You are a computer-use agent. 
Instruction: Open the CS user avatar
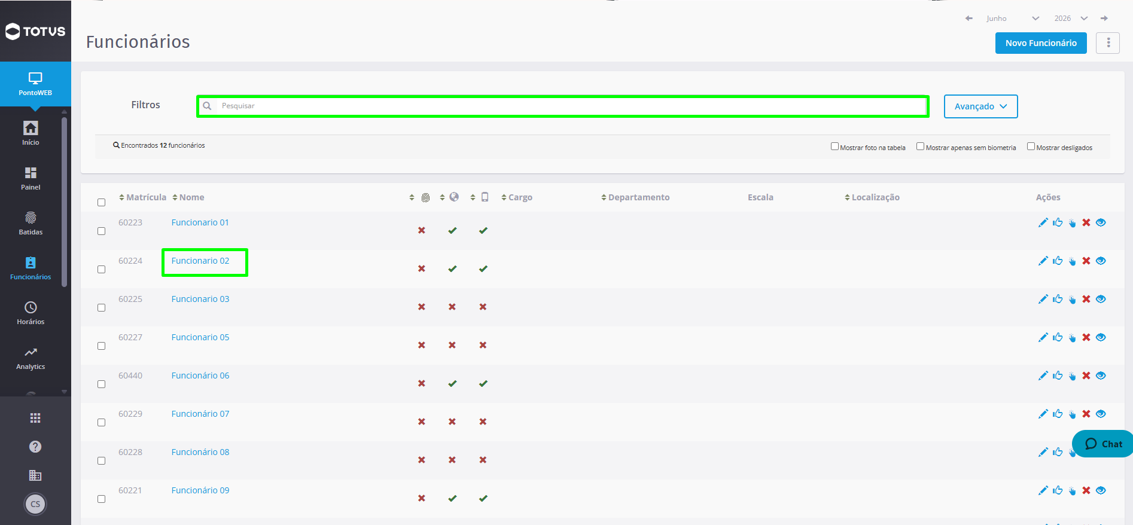click(35, 504)
